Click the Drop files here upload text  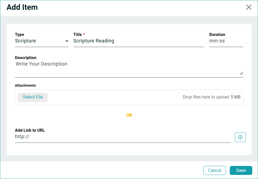point(206,97)
